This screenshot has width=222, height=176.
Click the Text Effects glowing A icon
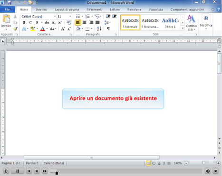click(24, 29)
